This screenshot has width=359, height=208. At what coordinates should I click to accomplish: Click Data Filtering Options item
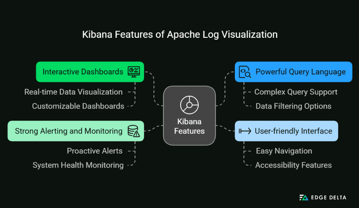pyautogui.click(x=293, y=106)
